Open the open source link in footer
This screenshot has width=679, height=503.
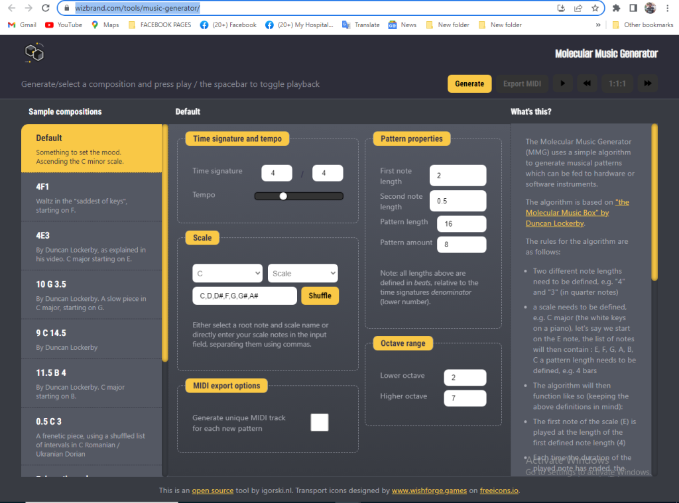pyautogui.click(x=213, y=490)
